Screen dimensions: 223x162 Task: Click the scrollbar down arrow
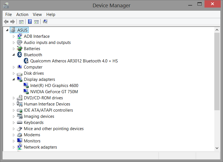[x=217, y=148]
